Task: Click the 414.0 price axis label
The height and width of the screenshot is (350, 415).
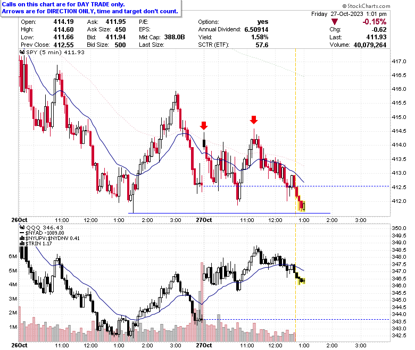Action: 399,145
